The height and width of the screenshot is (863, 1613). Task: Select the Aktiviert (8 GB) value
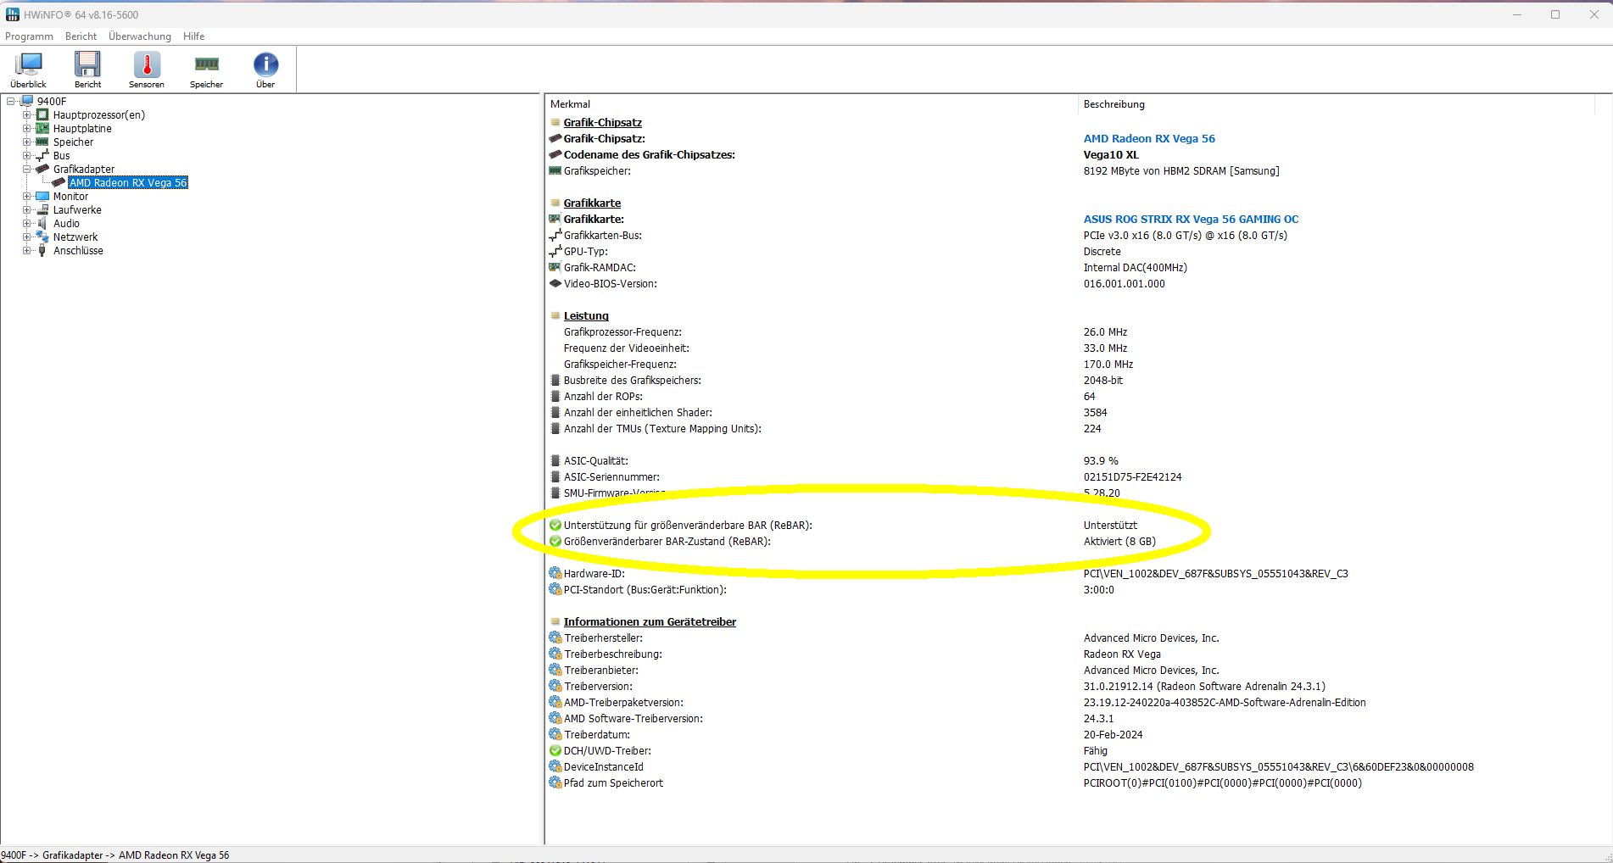click(1119, 542)
